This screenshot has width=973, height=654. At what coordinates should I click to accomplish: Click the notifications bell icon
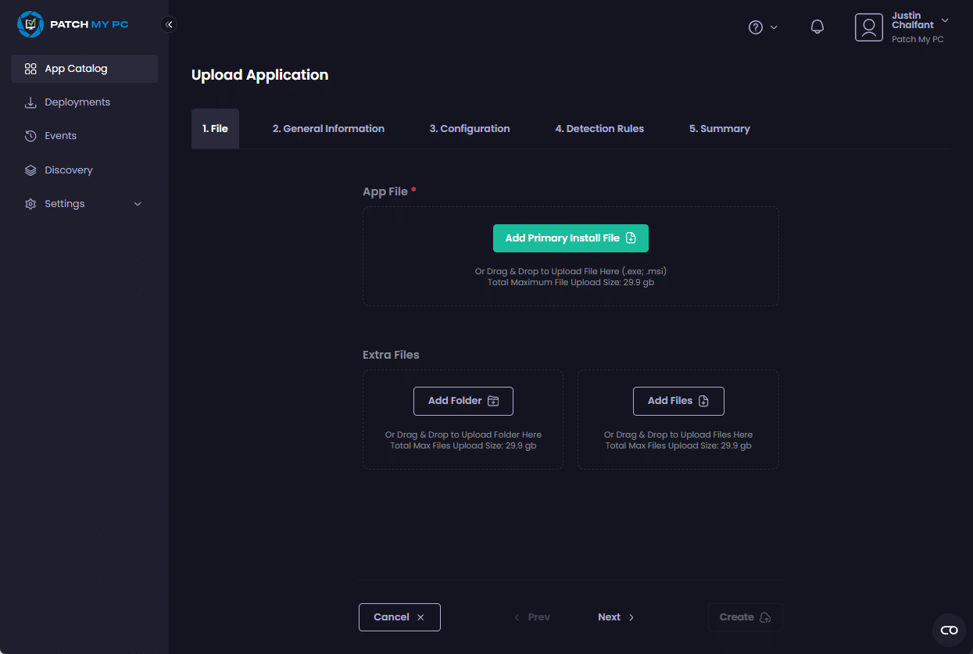[817, 27]
